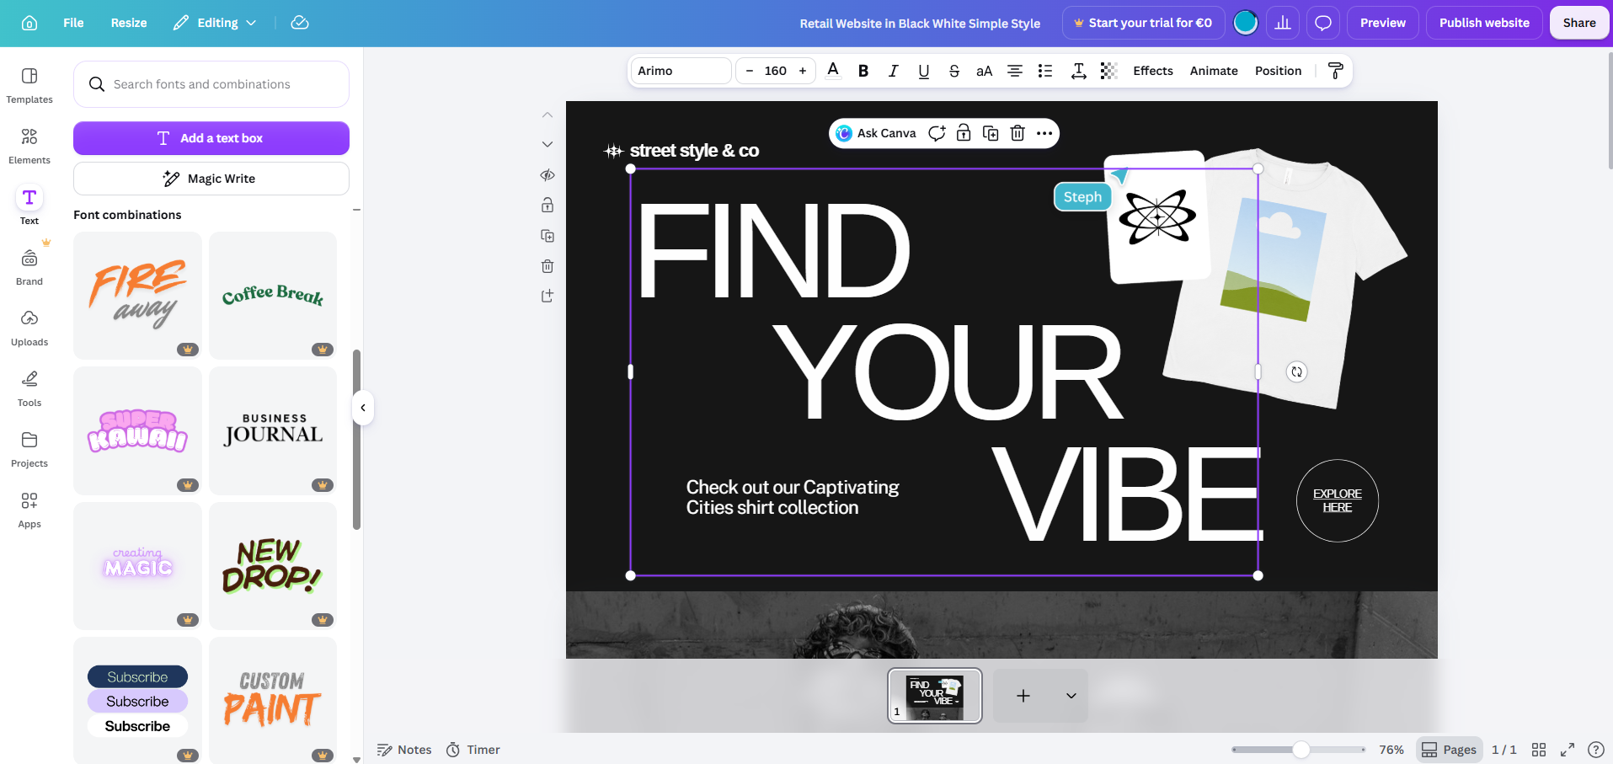Apply bulleted list formatting
This screenshot has height=764, width=1613.
click(x=1045, y=71)
